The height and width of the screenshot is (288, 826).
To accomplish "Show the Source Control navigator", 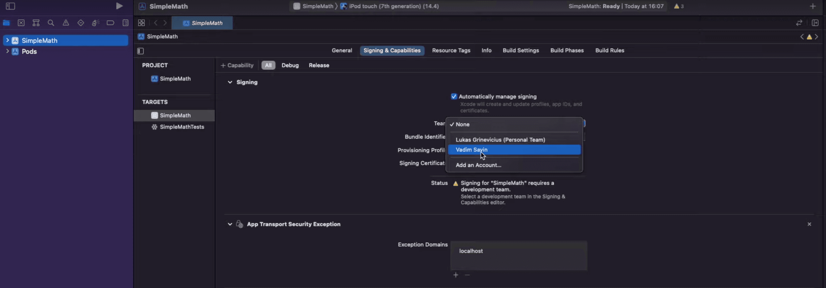I will [21, 23].
